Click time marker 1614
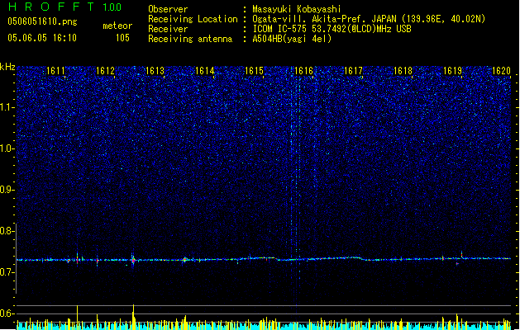The width and height of the screenshot is (520, 330). [205, 70]
